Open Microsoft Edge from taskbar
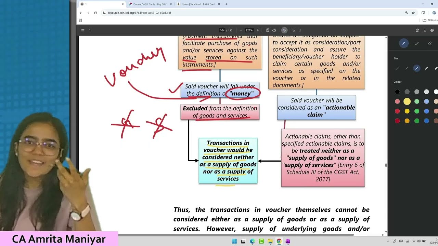The height and width of the screenshot is (246, 438). [x=252, y=241]
